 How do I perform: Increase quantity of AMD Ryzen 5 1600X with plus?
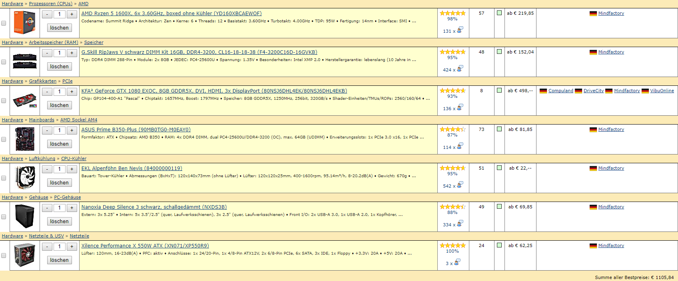click(x=72, y=14)
